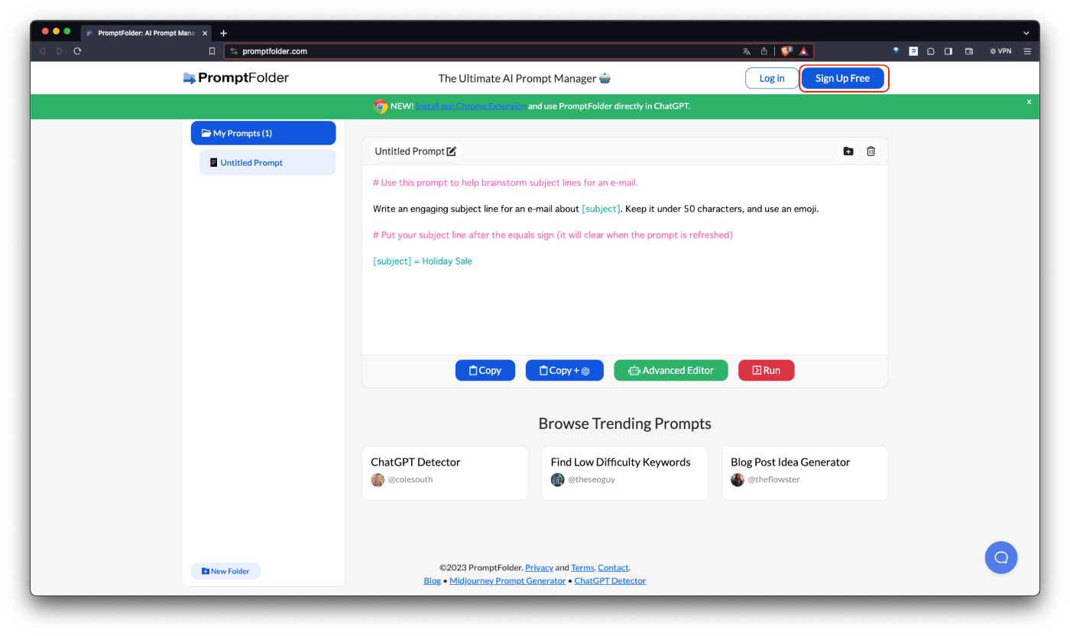Open a new tab with the plus icon
The image size is (1070, 636).
tap(224, 33)
